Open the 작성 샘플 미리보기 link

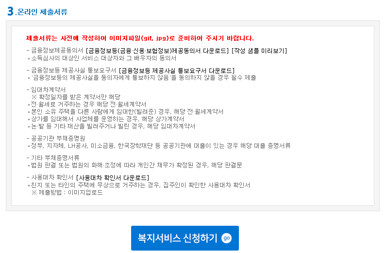coord(259,51)
